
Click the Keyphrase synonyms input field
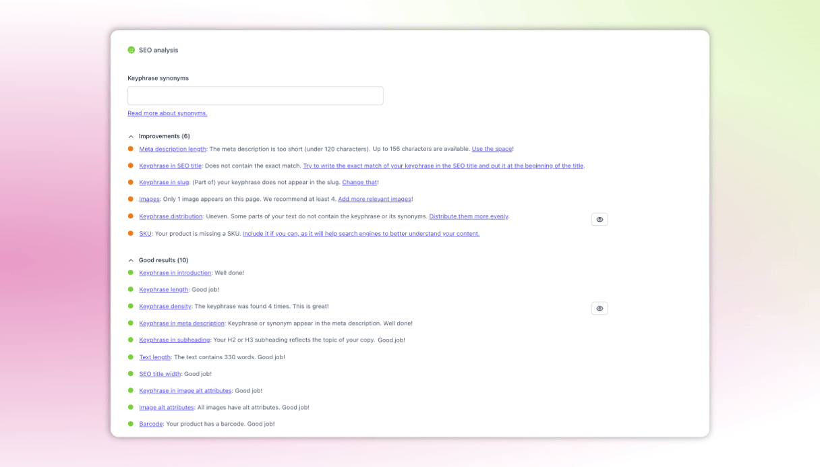pos(255,96)
